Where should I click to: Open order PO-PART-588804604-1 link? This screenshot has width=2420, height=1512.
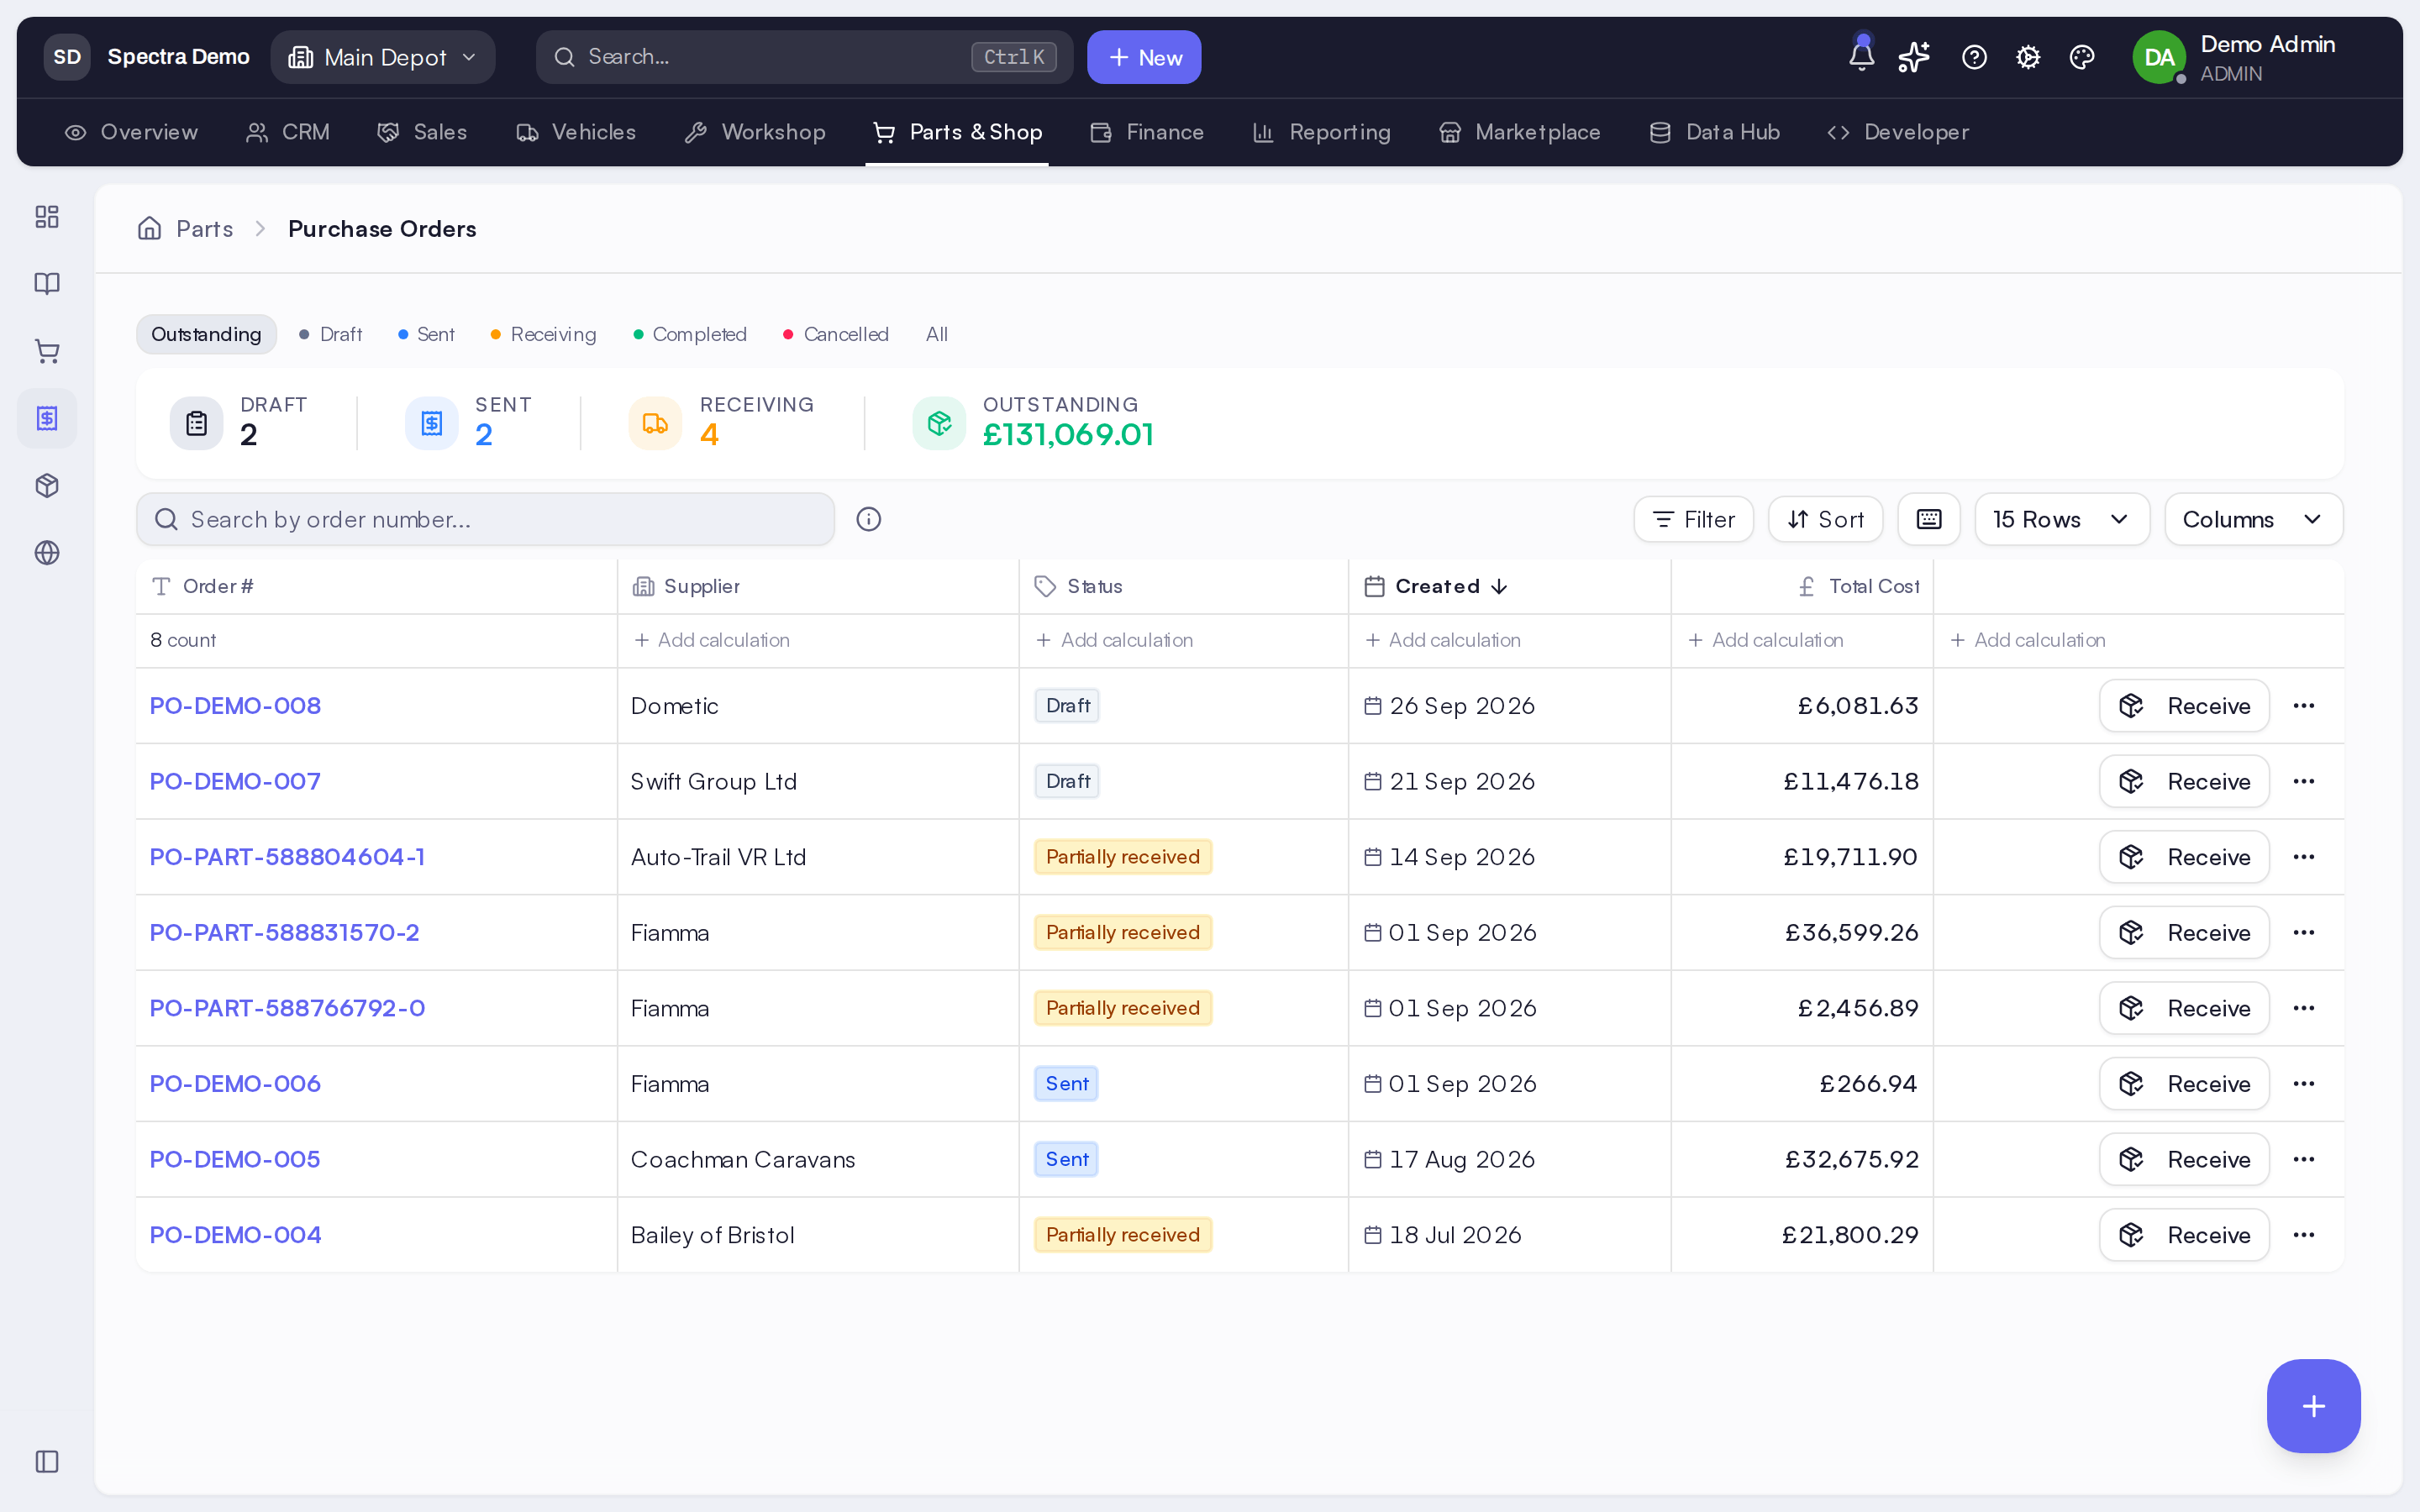tap(287, 857)
